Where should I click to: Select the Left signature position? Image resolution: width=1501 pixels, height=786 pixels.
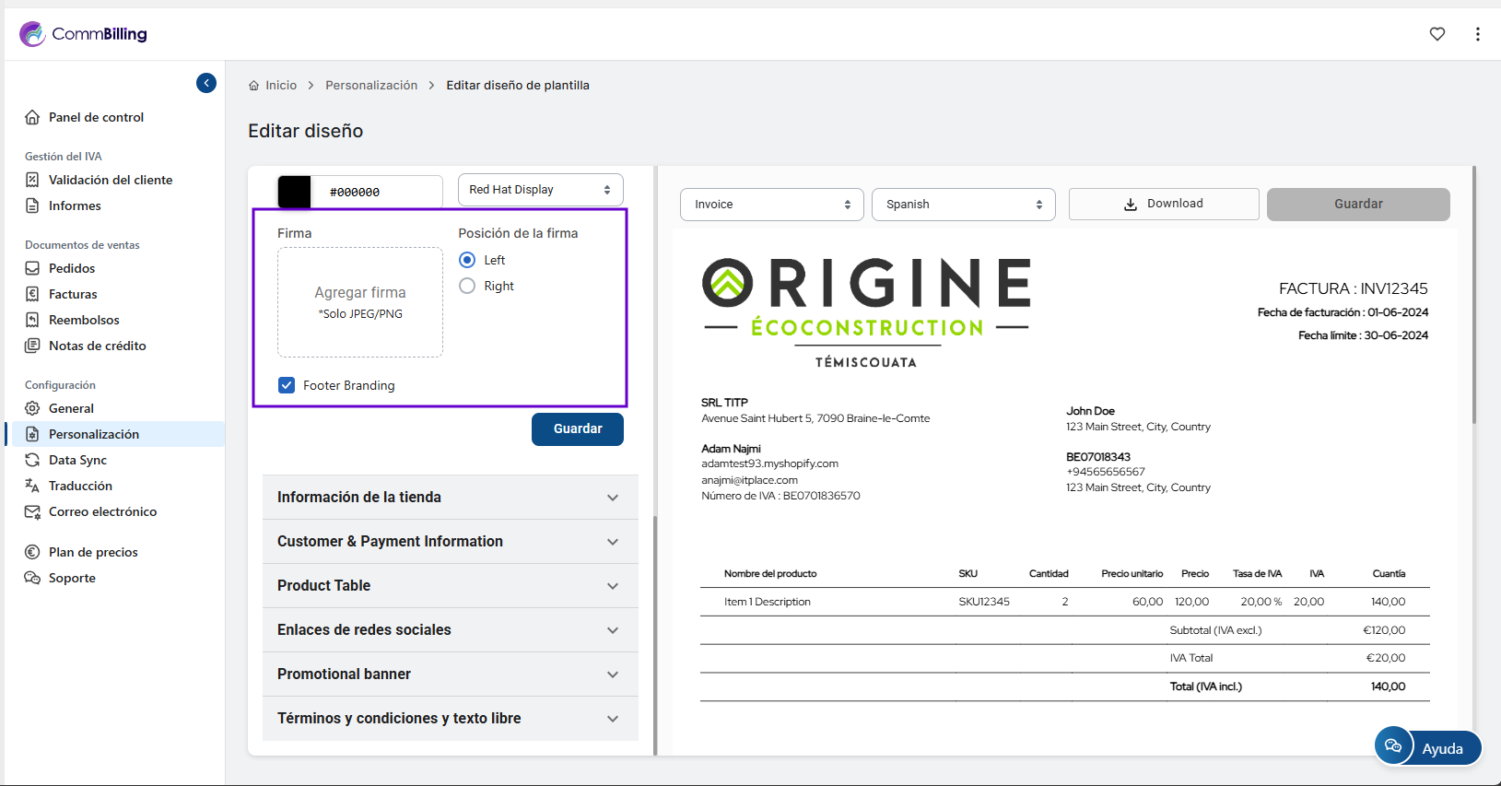coord(467,260)
